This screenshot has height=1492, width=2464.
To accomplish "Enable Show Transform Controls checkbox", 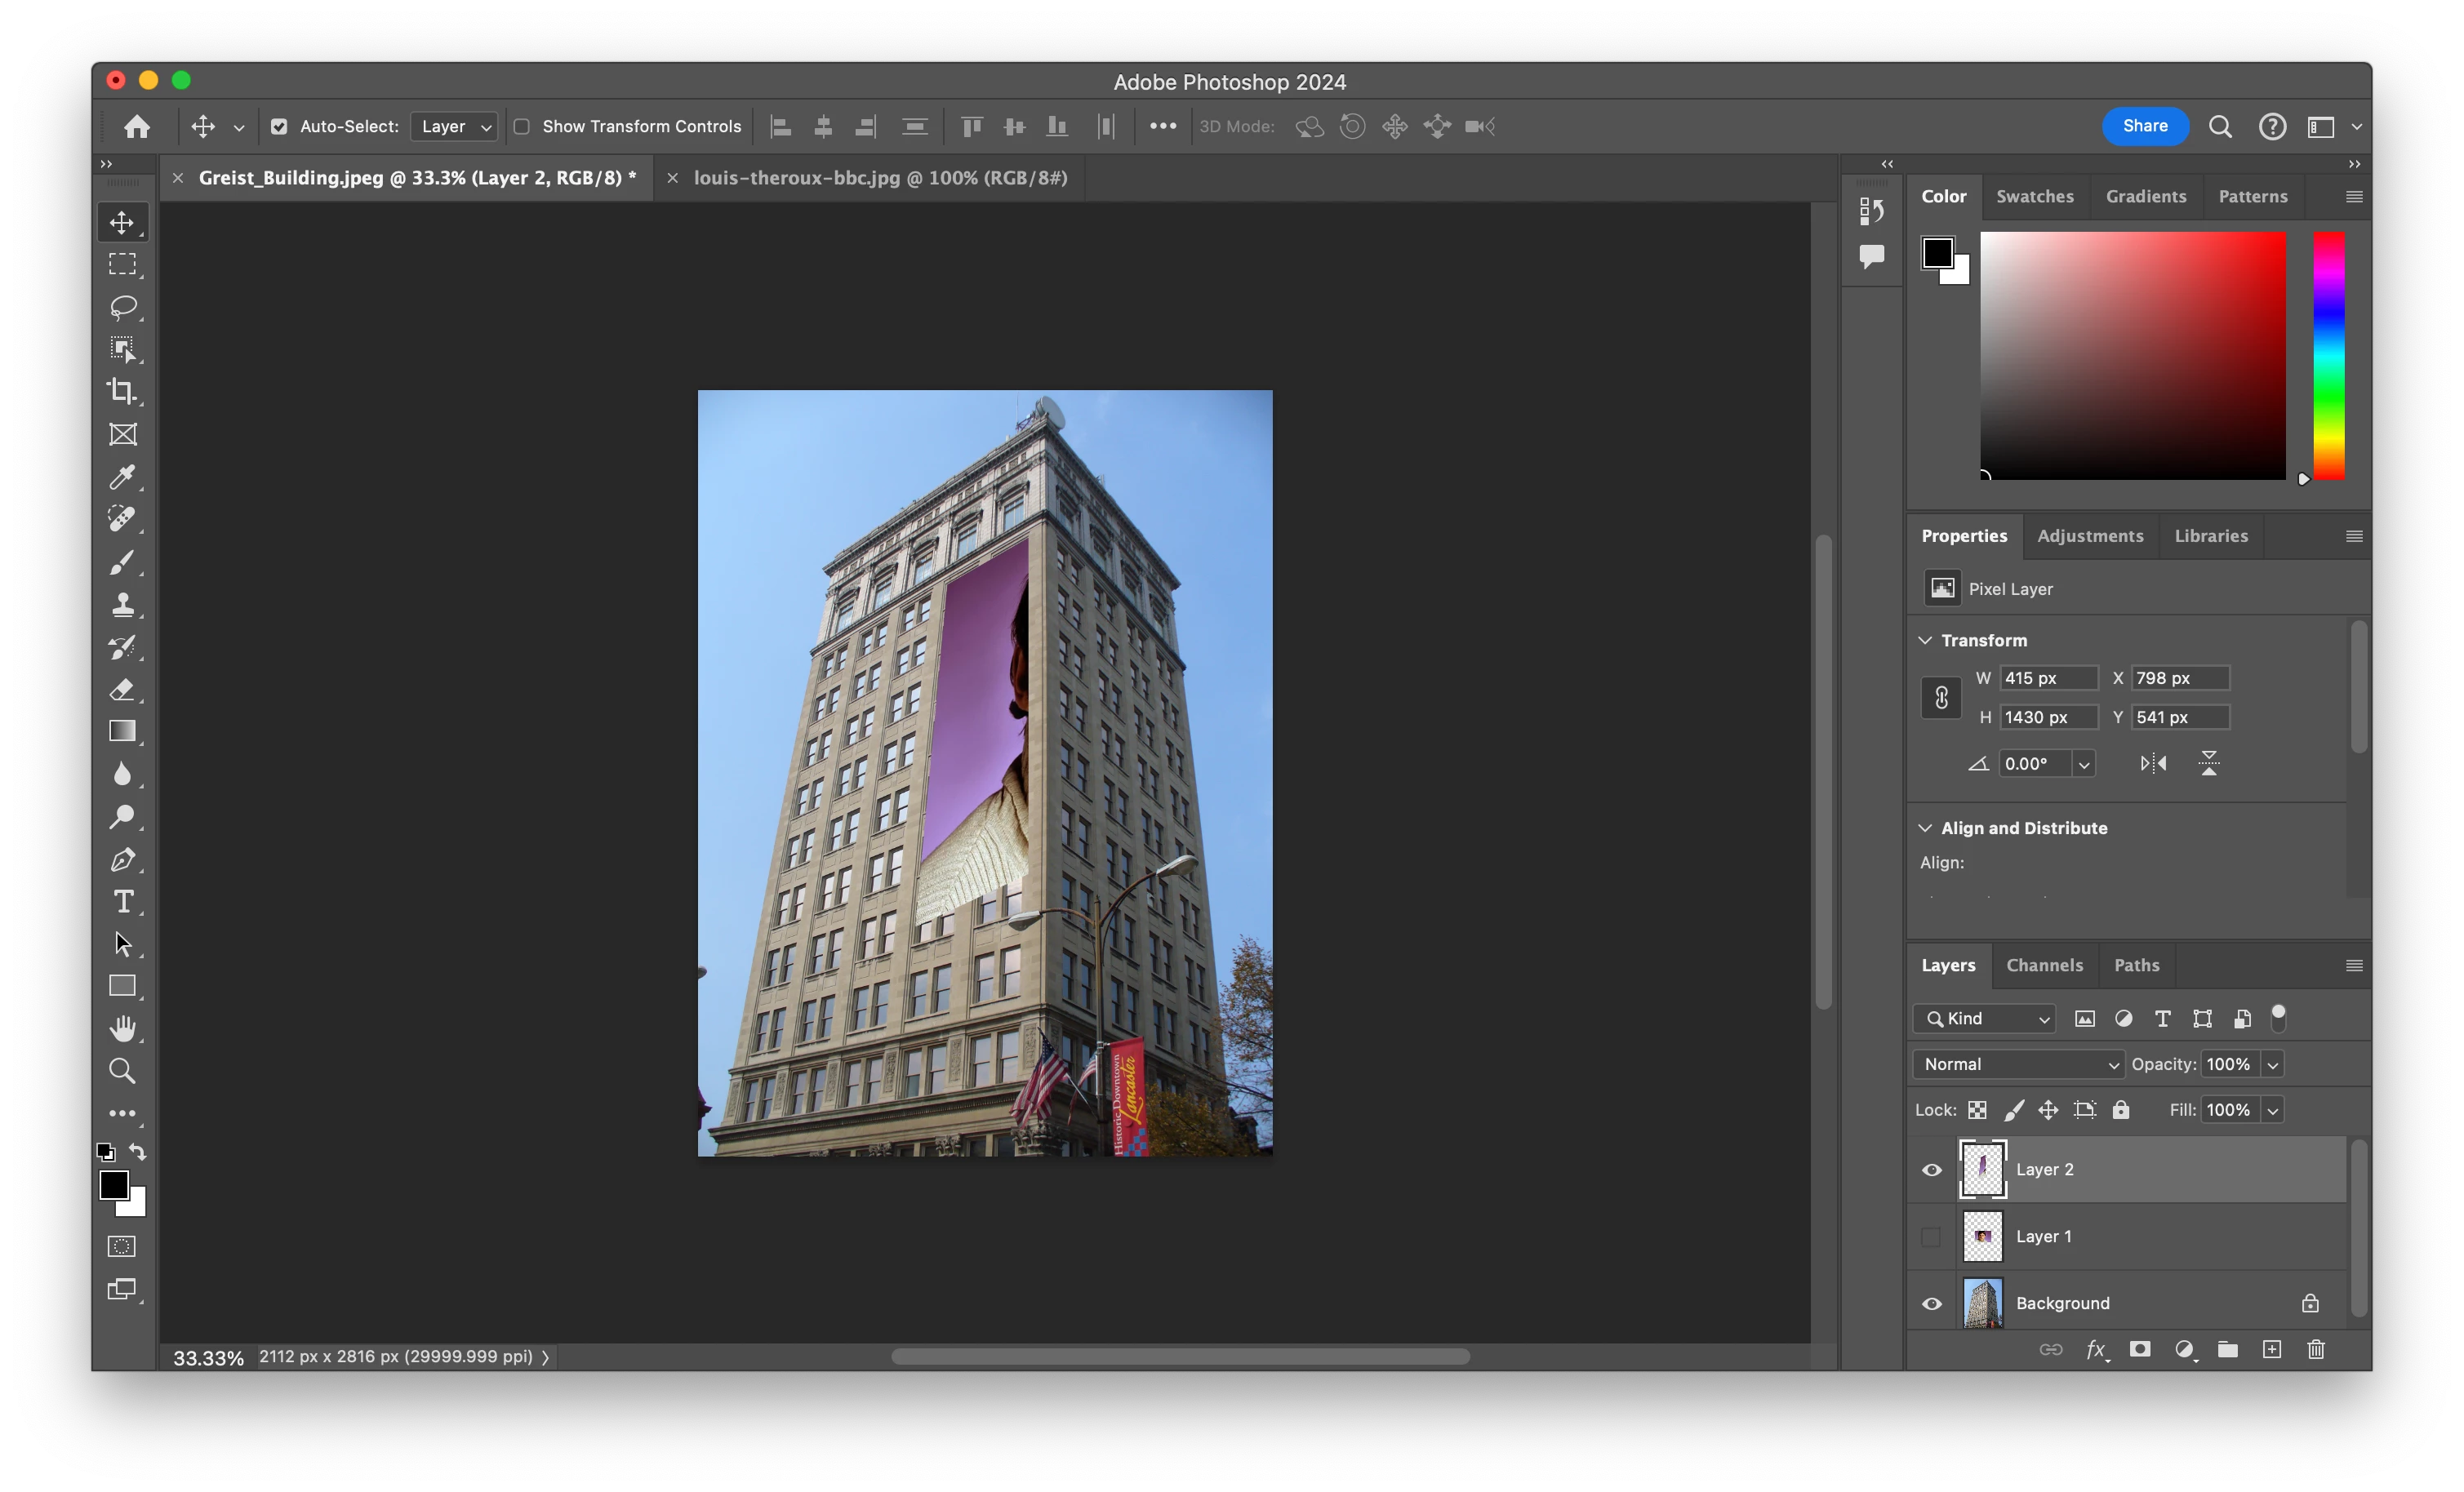I will point(522,126).
